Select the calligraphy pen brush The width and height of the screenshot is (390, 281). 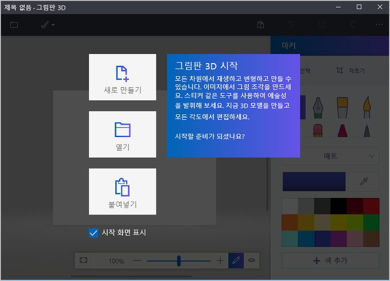click(319, 106)
